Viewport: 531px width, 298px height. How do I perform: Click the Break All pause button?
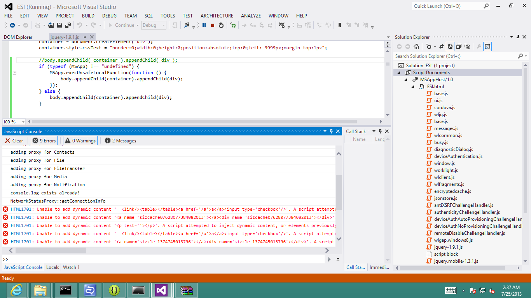pyautogui.click(x=204, y=25)
